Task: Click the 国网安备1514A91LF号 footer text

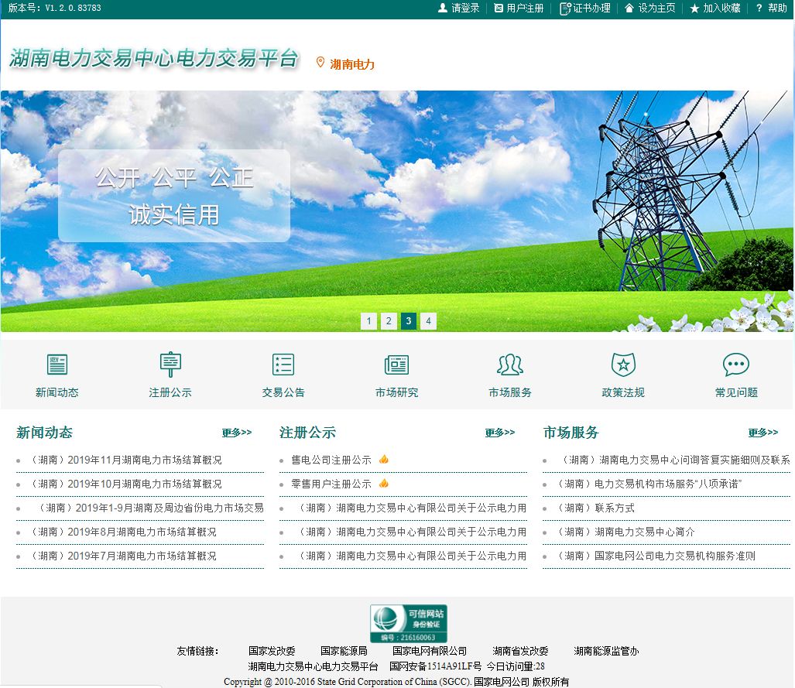Action: 436,666
